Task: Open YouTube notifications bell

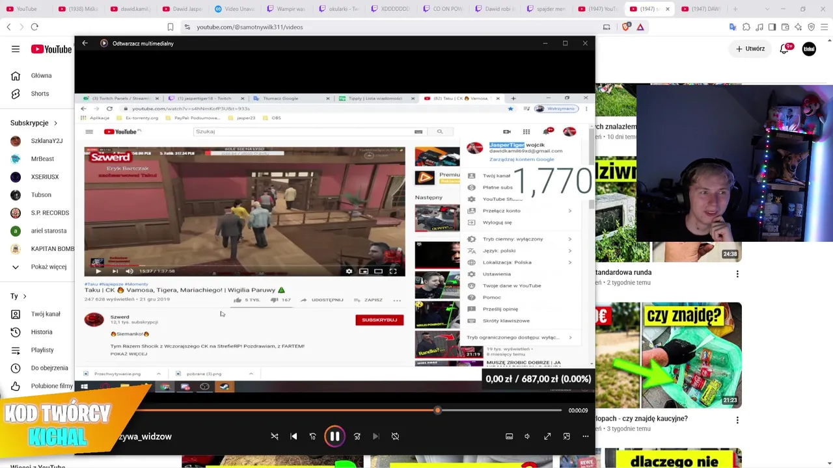Action: 785,49
